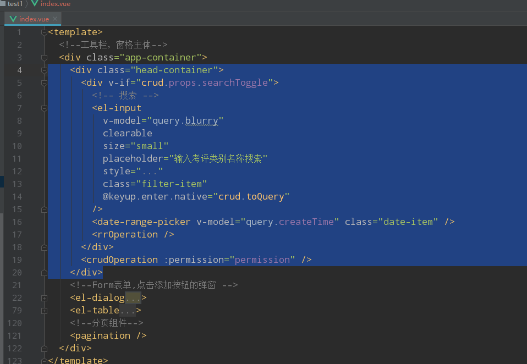Expand the folded el-table element at line 79
The image size is (527, 364).
click(x=45, y=310)
